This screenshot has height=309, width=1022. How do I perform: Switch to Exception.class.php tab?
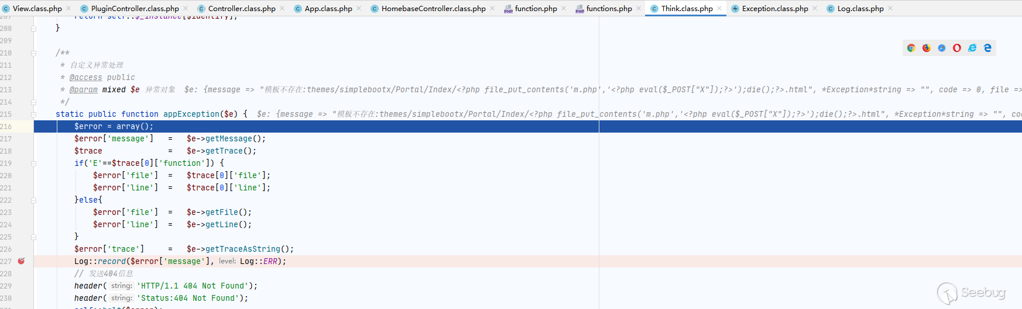tap(775, 8)
